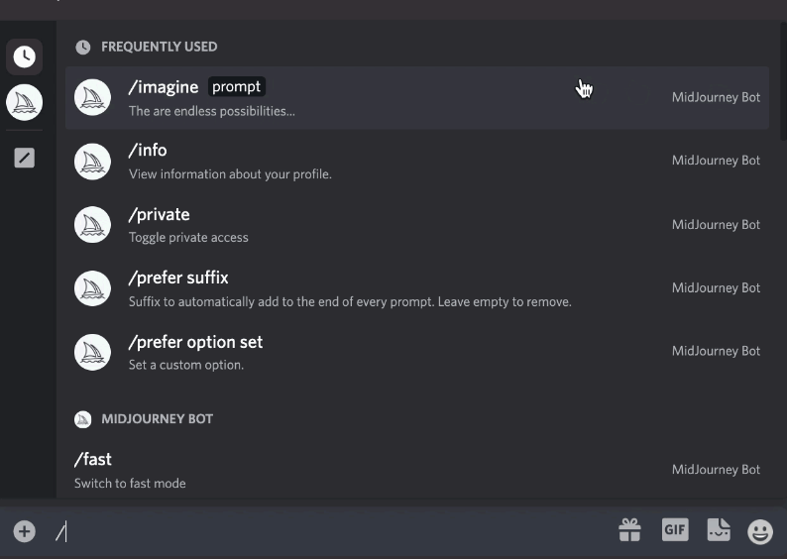Viewport: 787px width, 559px height.
Task: Click the MidJourney avatar beside /info
Action: [92, 161]
